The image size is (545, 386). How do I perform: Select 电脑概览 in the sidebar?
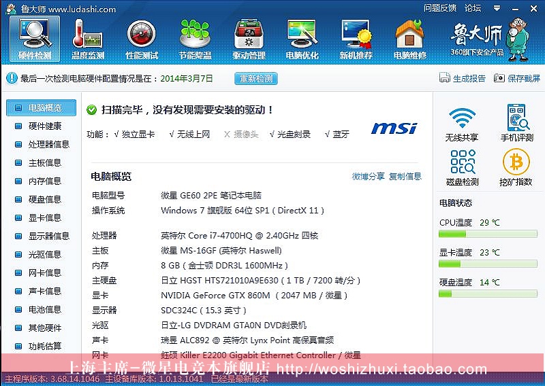pos(41,108)
